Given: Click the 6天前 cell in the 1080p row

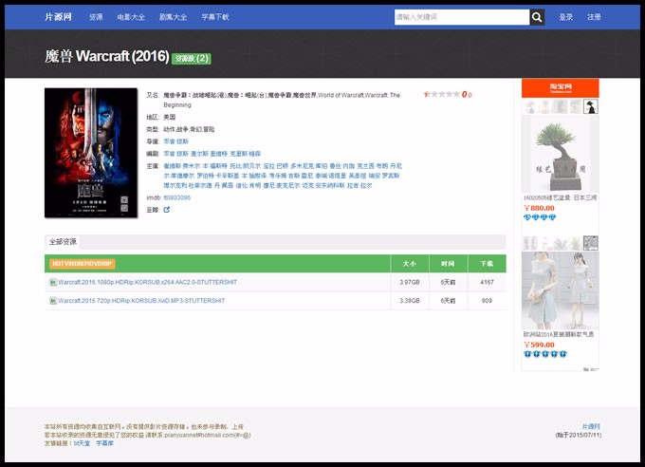Looking at the screenshot, I should point(448,282).
